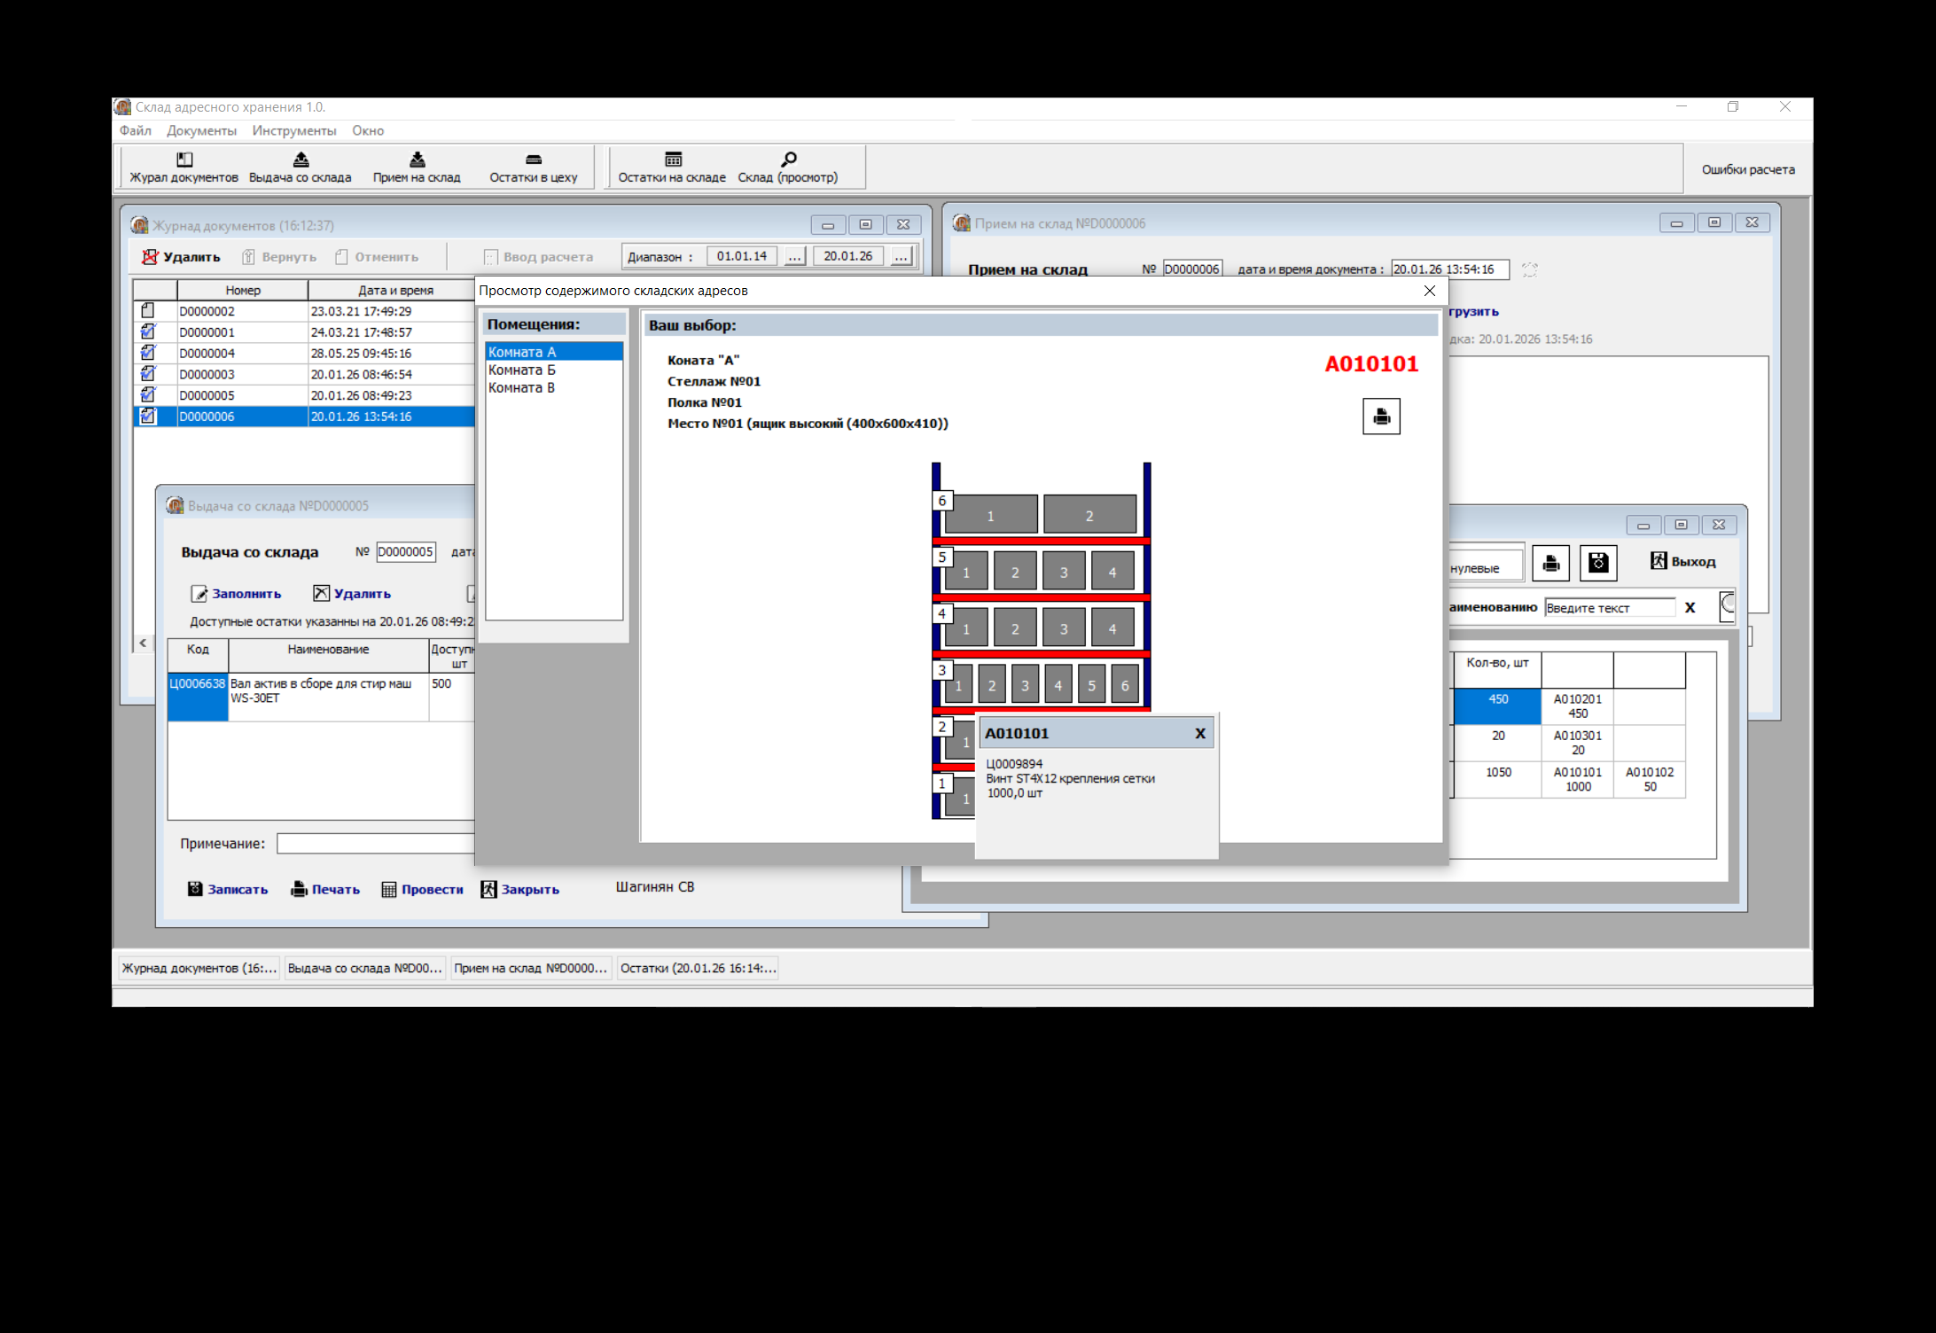Click Ввод расчета in the Журнал документов toolbar
1936x1333 pixels.
539,257
